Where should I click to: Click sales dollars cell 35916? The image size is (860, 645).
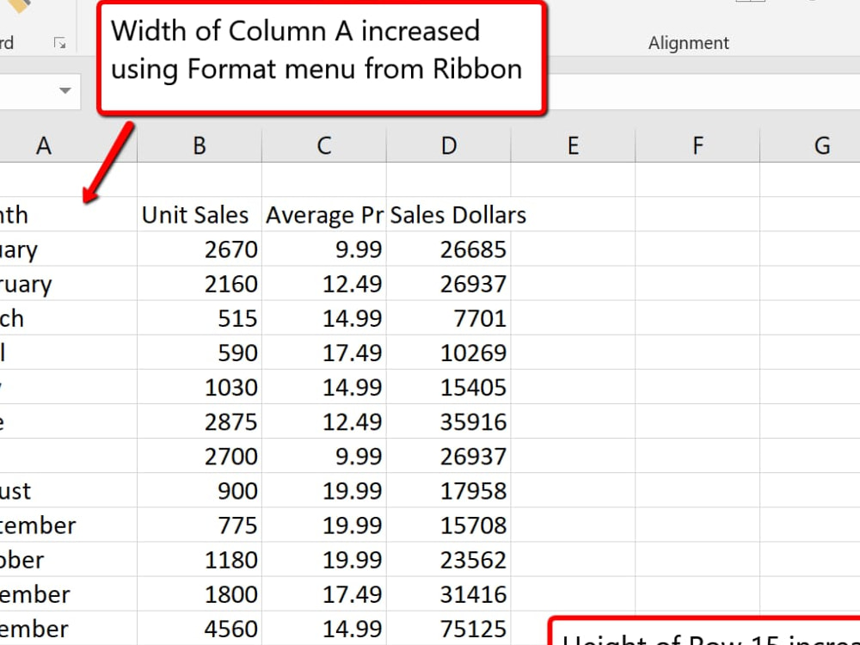449,421
